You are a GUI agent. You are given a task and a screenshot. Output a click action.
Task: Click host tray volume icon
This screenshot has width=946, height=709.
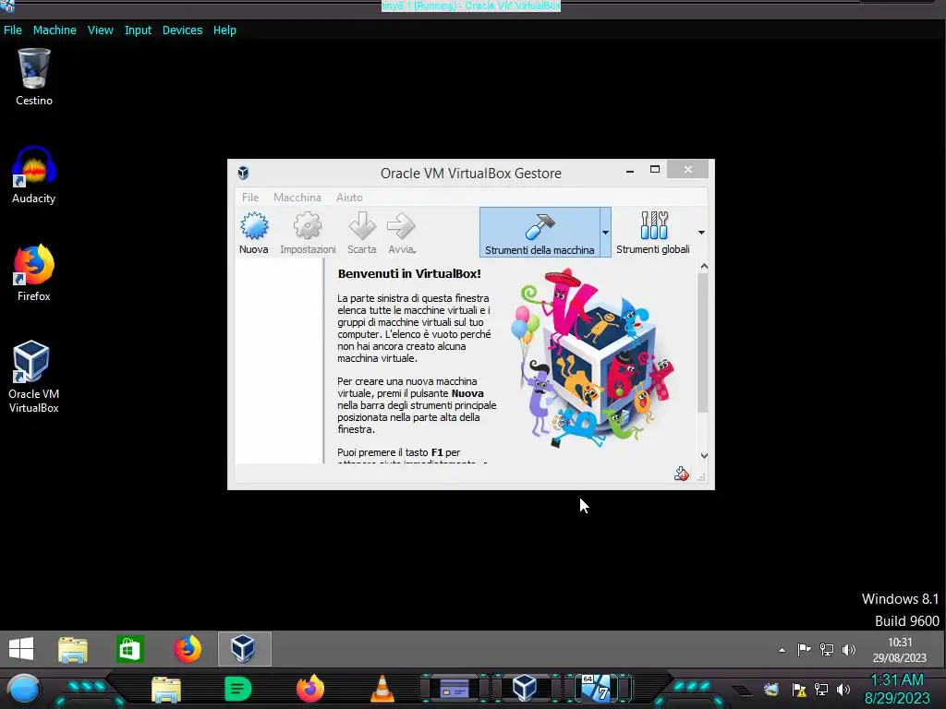pos(843,689)
